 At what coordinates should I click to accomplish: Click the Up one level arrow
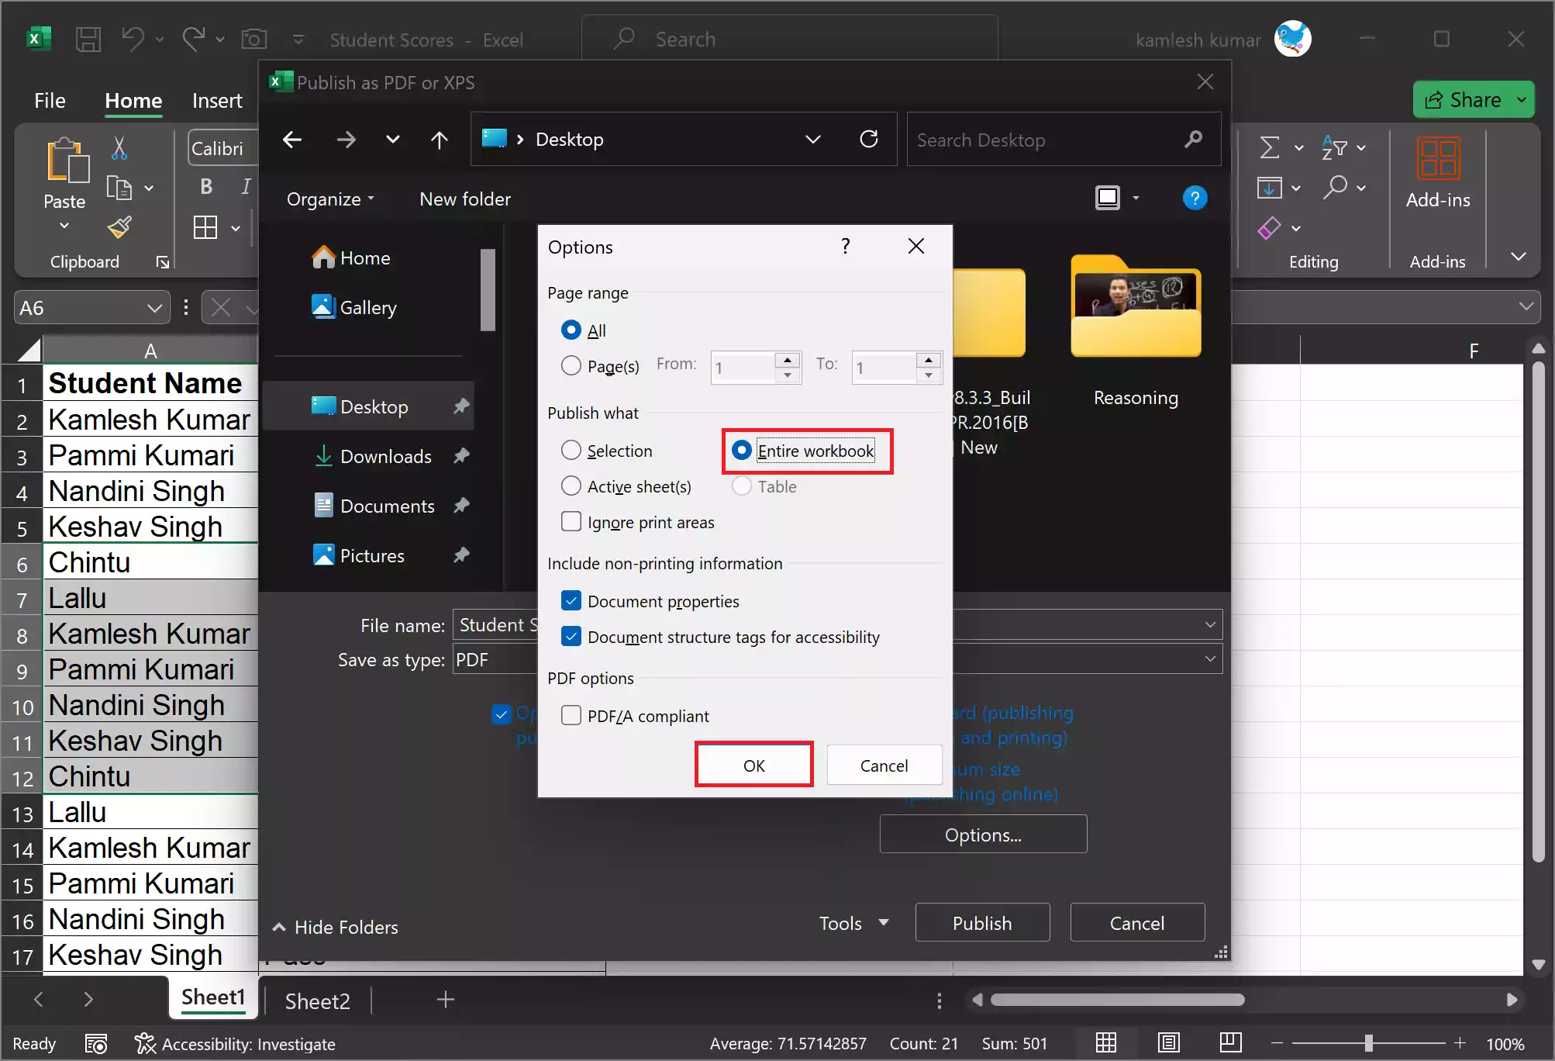[439, 140]
